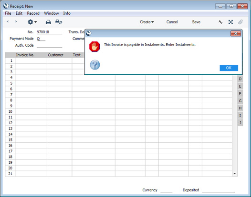Viewport: 251px width, 197px height.
Task: Open the Record menu
Action: (33, 13)
